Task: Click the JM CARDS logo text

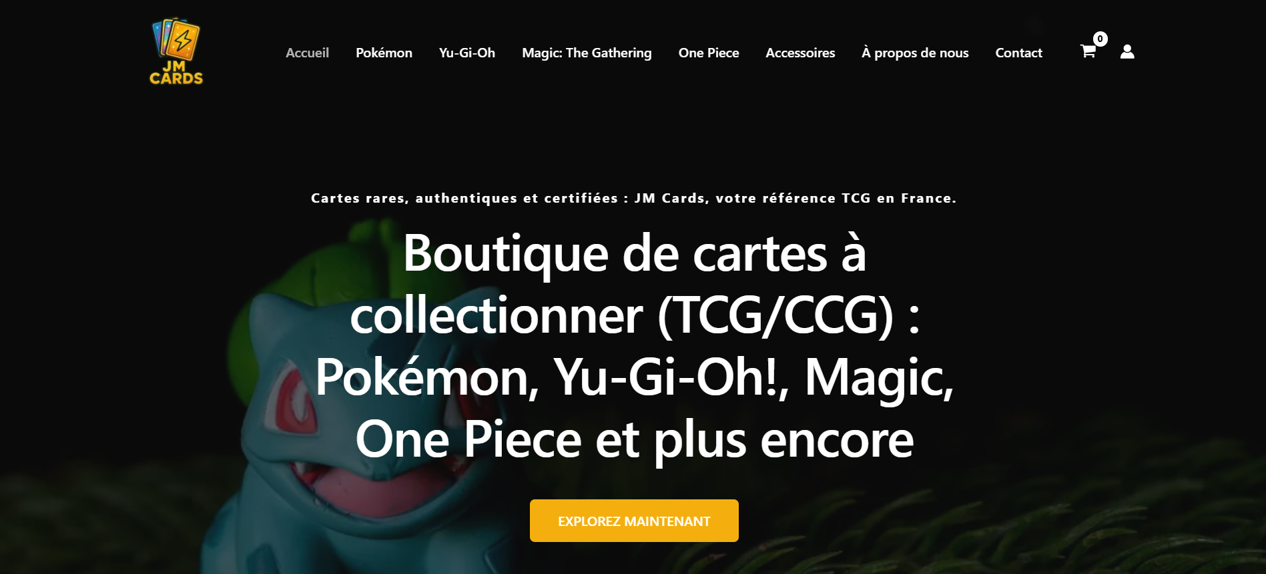Action: [x=176, y=73]
